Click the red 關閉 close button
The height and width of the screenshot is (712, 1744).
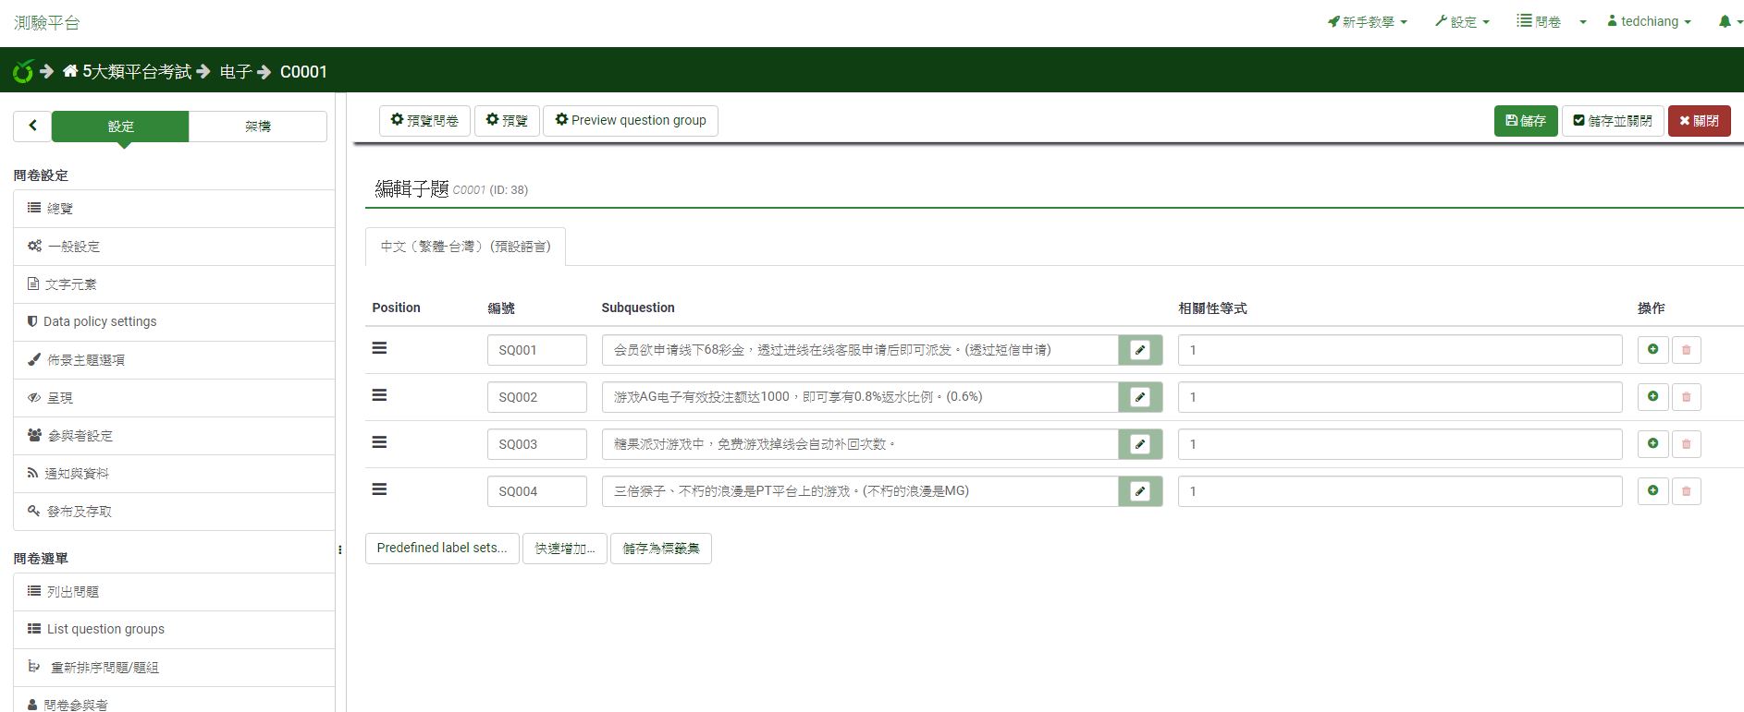click(x=1699, y=121)
